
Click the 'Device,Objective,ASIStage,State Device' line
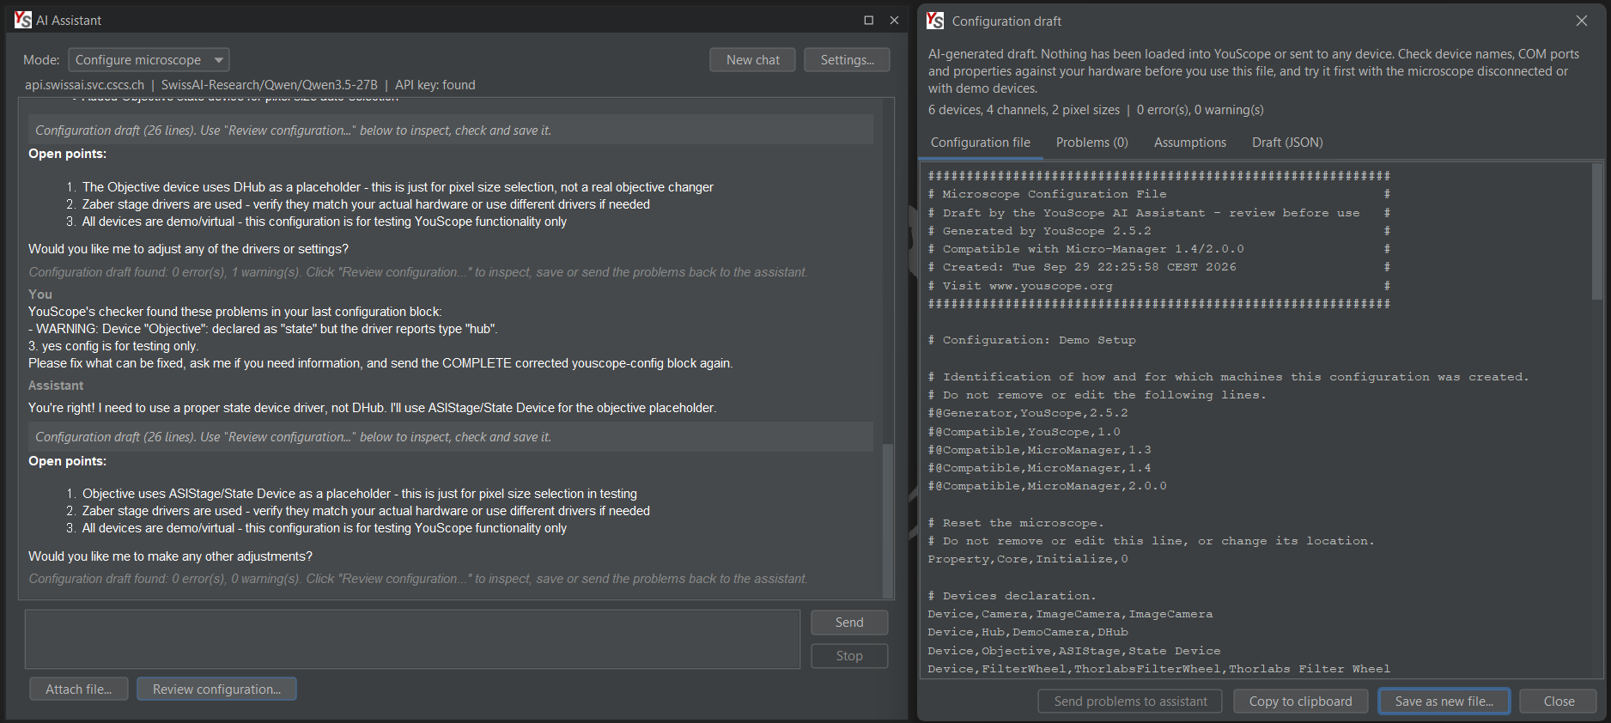1074,651
